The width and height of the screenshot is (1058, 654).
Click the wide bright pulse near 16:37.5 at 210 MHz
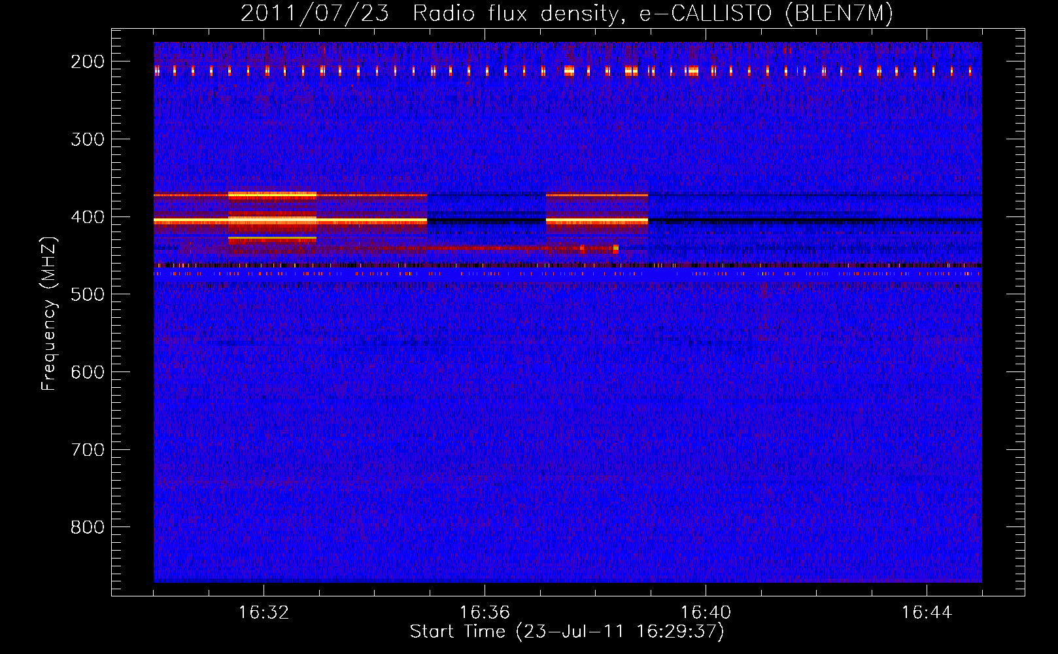[569, 71]
